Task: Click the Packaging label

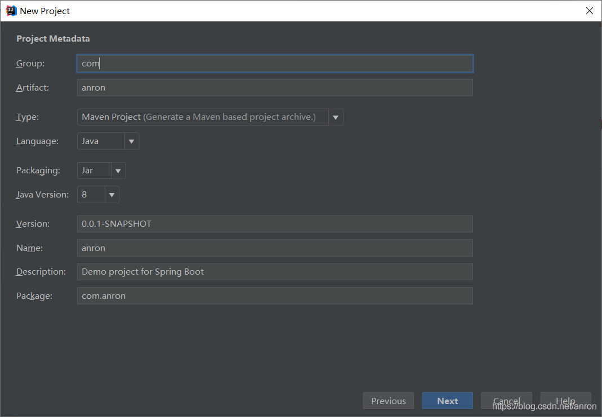Action: pos(38,171)
